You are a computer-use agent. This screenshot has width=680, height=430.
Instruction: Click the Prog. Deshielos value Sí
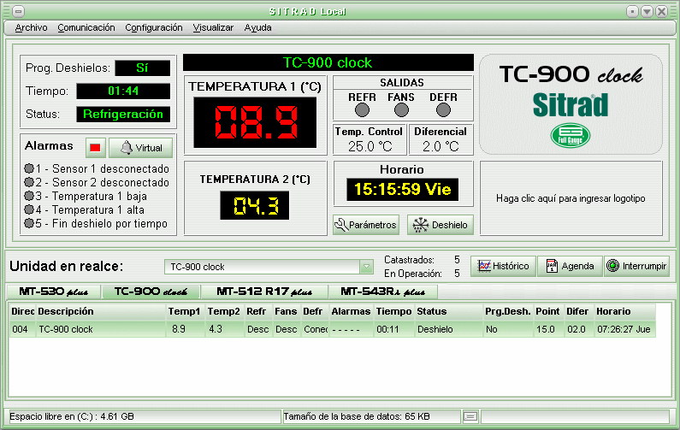142,68
